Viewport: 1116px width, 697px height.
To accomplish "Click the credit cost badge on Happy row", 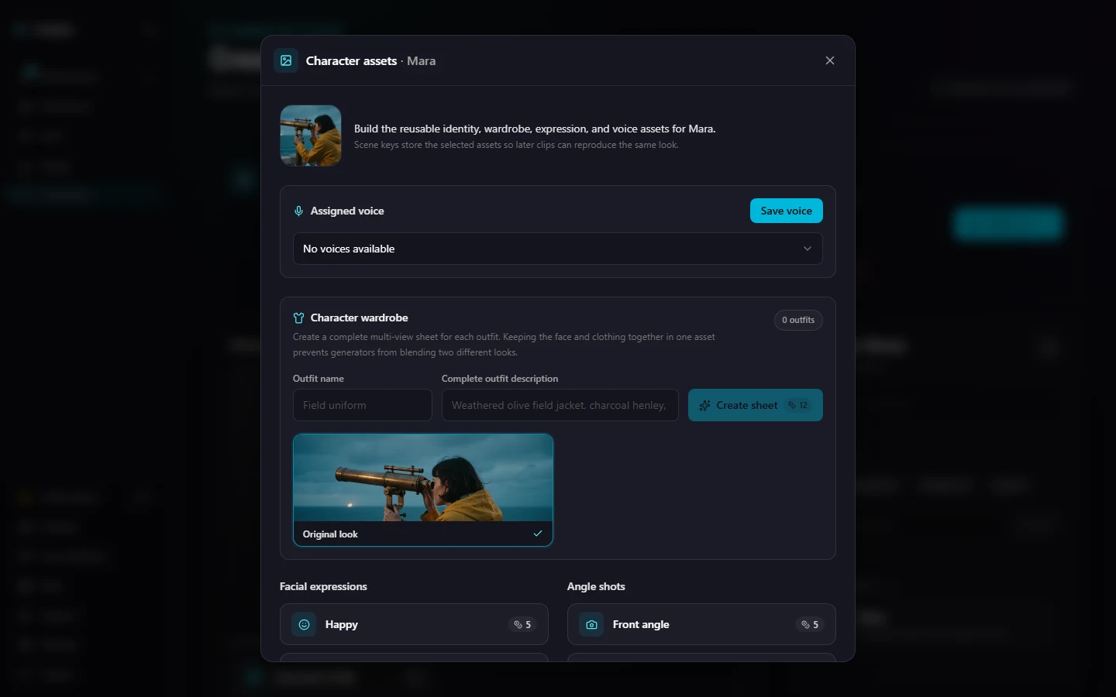I will pyautogui.click(x=522, y=624).
